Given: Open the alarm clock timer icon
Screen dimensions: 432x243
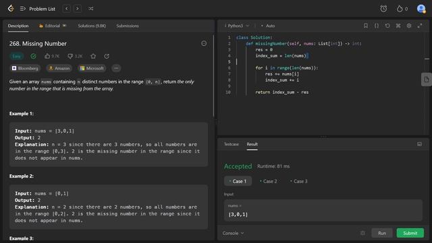Looking at the screenshot, I should (383, 9).
